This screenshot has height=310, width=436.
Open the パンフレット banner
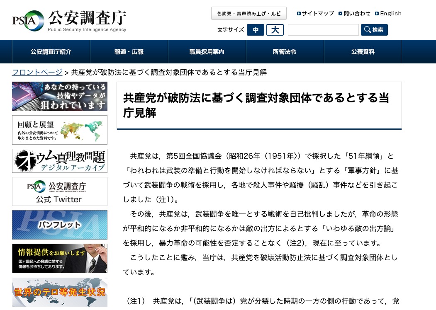60,225
